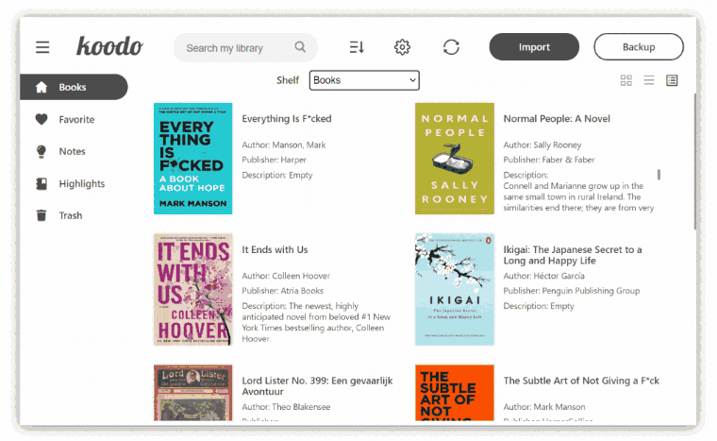Click the Koodo logo
This screenshot has width=717, height=441.
point(109,46)
